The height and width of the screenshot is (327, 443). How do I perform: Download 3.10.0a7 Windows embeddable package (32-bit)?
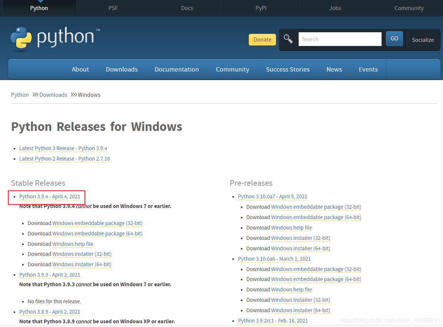(x=316, y=207)
